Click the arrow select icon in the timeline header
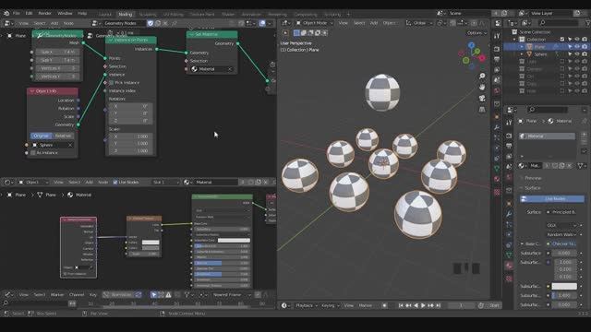Image resolution: width=591 pixels, height=332 pixels. tap(154, 295)
